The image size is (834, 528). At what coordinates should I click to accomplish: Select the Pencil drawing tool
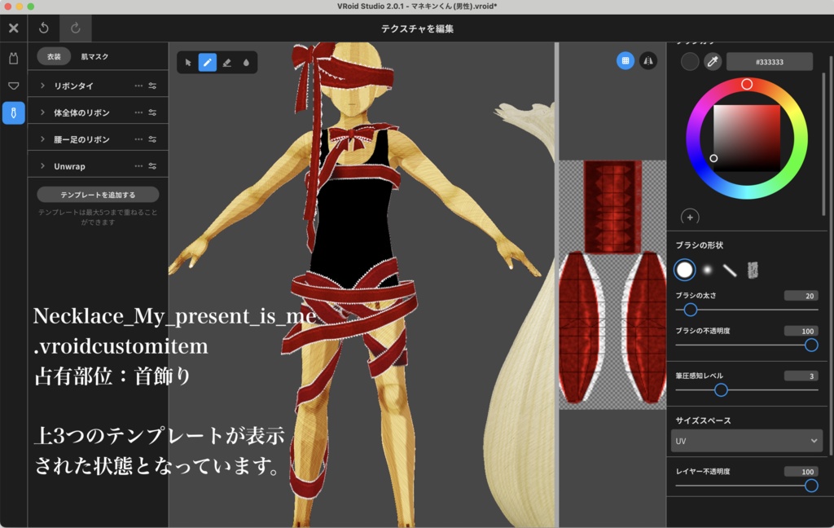[208, 62]
